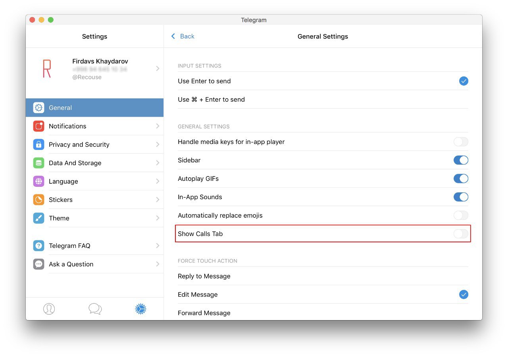Image resolution: width=508 pixels, height=357 pixels.
Task: Click the @Recouse username
Action: pyautogui.click(x=87, y=77)
